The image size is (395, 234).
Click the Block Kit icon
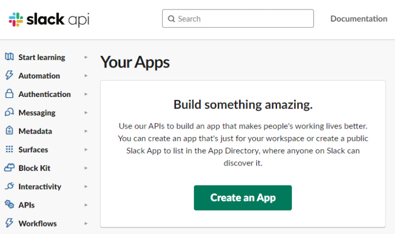click(9, 168)
